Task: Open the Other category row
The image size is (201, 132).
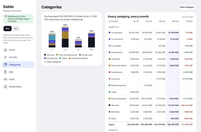Action: point(150,118)
